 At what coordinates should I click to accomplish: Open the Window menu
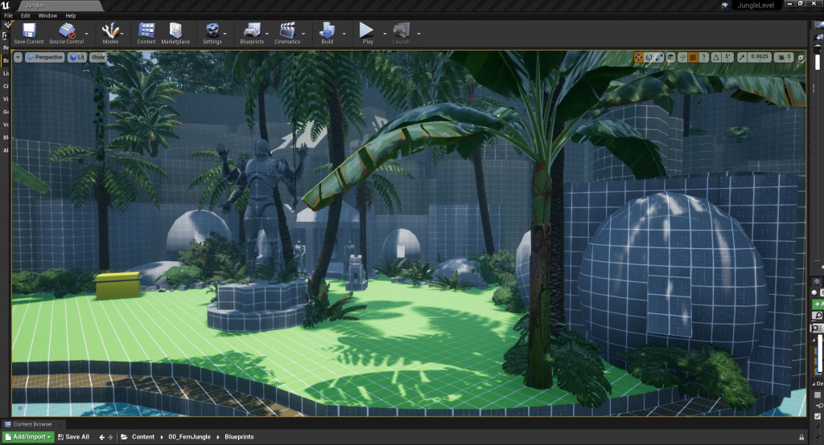[x=47, y=15]
